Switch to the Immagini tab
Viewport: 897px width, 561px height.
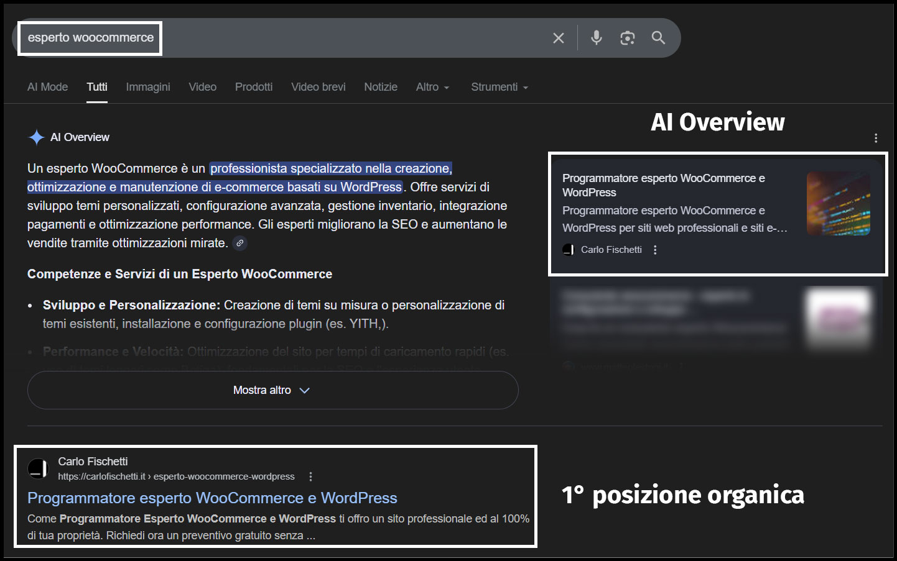pos(148,87)
